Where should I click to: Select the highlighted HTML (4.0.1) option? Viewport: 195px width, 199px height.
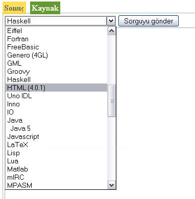click(56, 88)
